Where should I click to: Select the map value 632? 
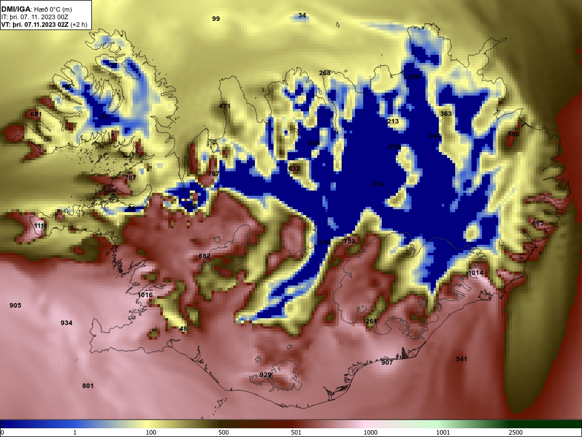point(294,168)
